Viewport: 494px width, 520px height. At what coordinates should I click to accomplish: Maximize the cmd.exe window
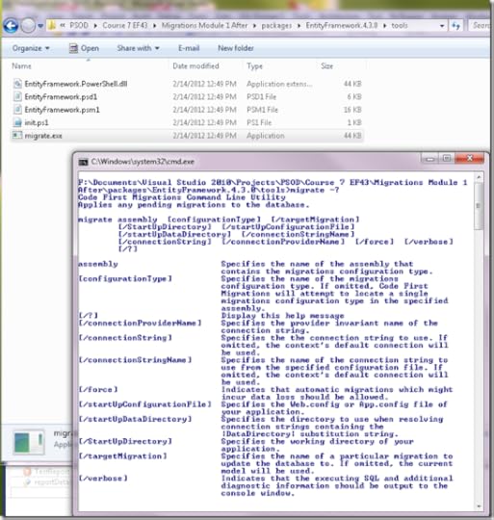coord(447,159)
